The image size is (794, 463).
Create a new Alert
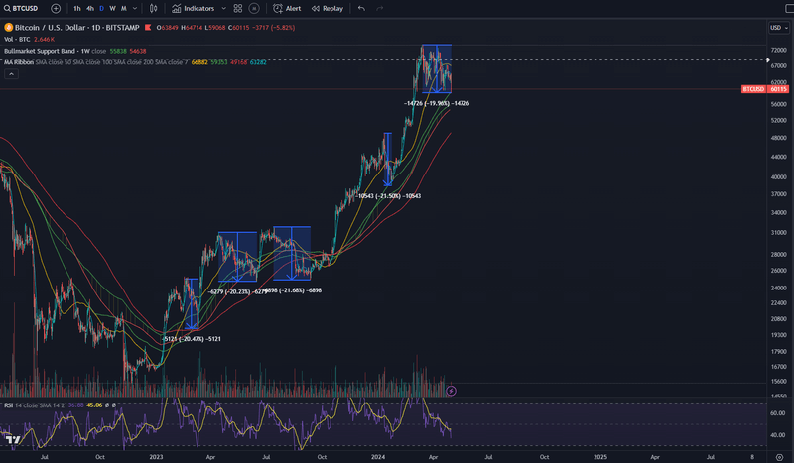[x=287, y=8]
